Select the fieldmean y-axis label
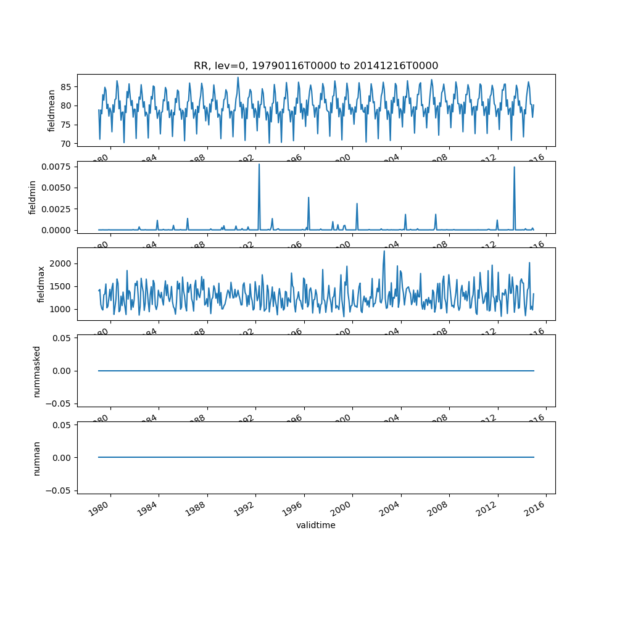The image size is (617, 617). point(52,110)
